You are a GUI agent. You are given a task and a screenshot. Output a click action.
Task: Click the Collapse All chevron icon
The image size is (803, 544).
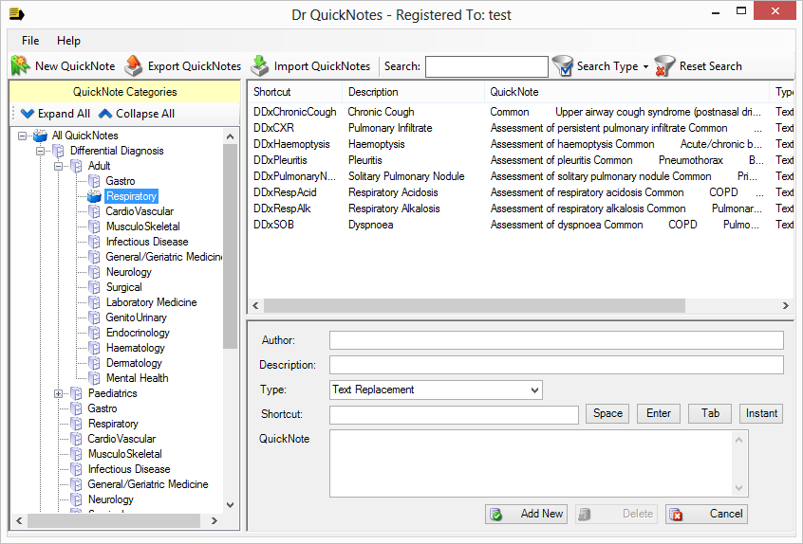[105, 114]
